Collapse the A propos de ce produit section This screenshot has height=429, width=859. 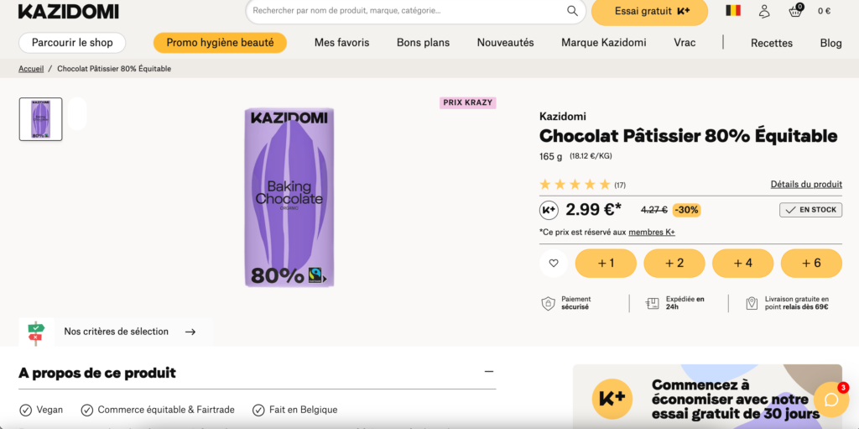pos(489,372)
